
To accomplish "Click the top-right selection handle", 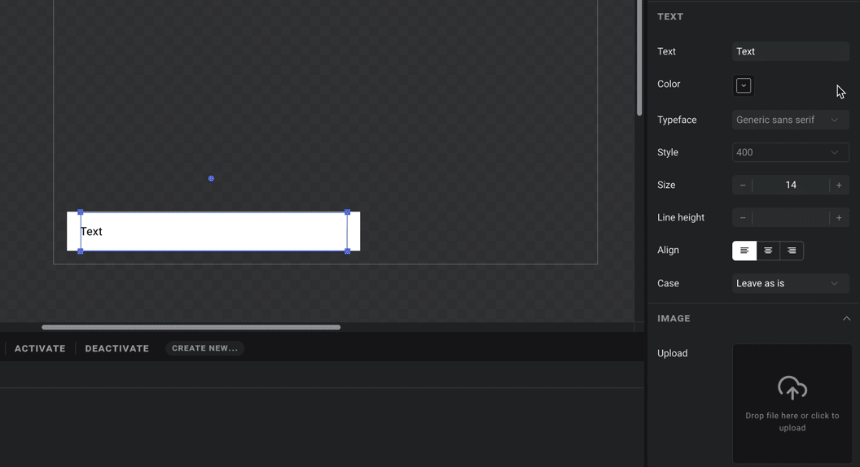I will coord(347,212).
